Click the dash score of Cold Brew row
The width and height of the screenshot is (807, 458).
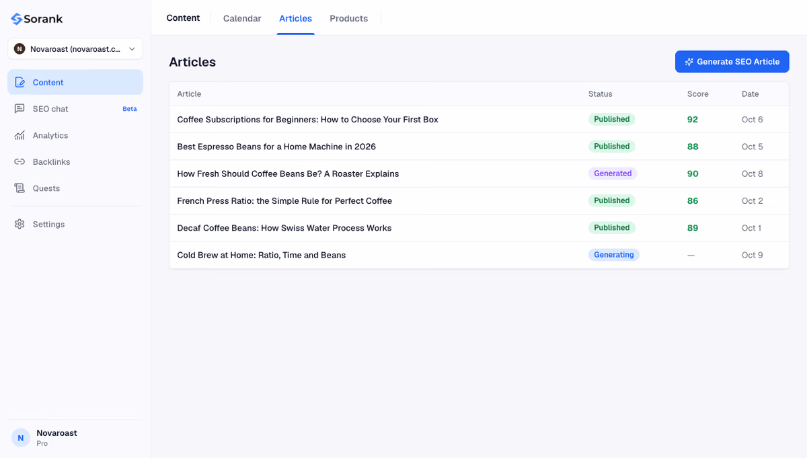[x=691, y=255]
